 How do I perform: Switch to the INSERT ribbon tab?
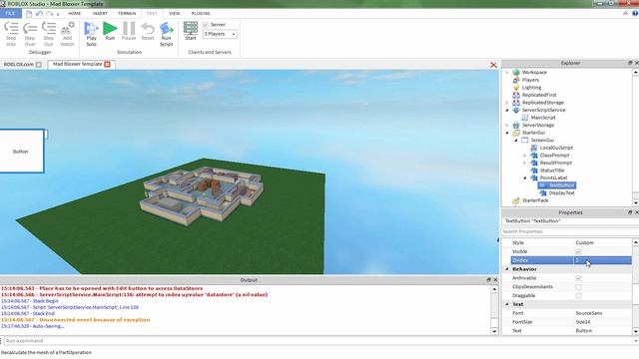pyautogui.click(x=100, y=13)
